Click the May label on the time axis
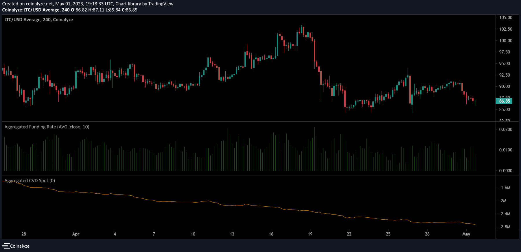The height and width of the screenshot is (252, 521). pos(466,234)
